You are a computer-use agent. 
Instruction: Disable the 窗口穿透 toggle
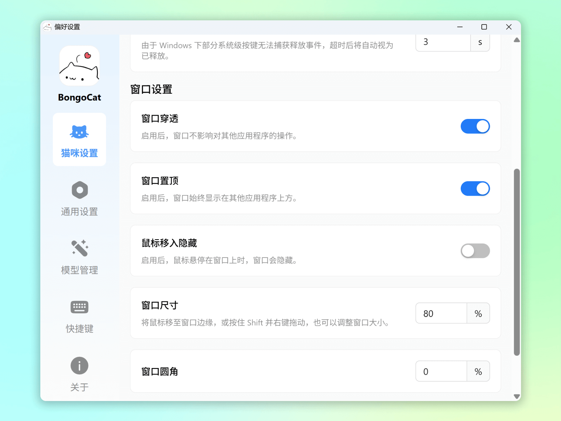pyautogui.click(x=475, y=126)
